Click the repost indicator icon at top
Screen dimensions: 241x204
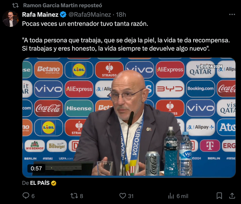[15, 5]
